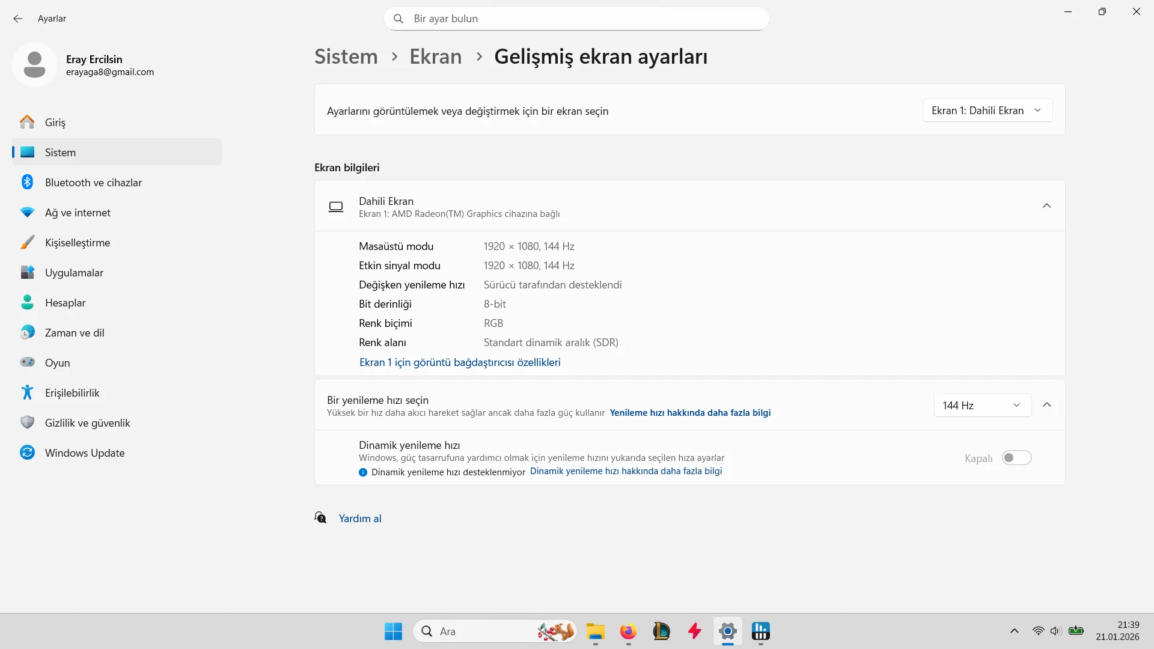Screen dimensions: 1154x649
Task: Open Windows Update section
Action: 85,453
